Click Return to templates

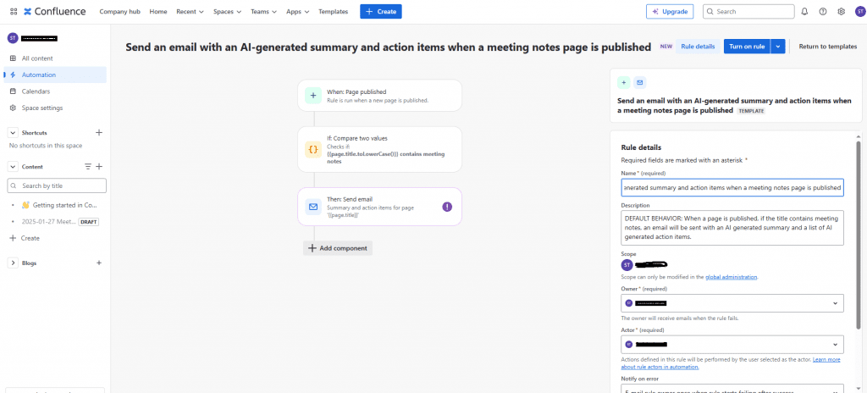(828, 47)
